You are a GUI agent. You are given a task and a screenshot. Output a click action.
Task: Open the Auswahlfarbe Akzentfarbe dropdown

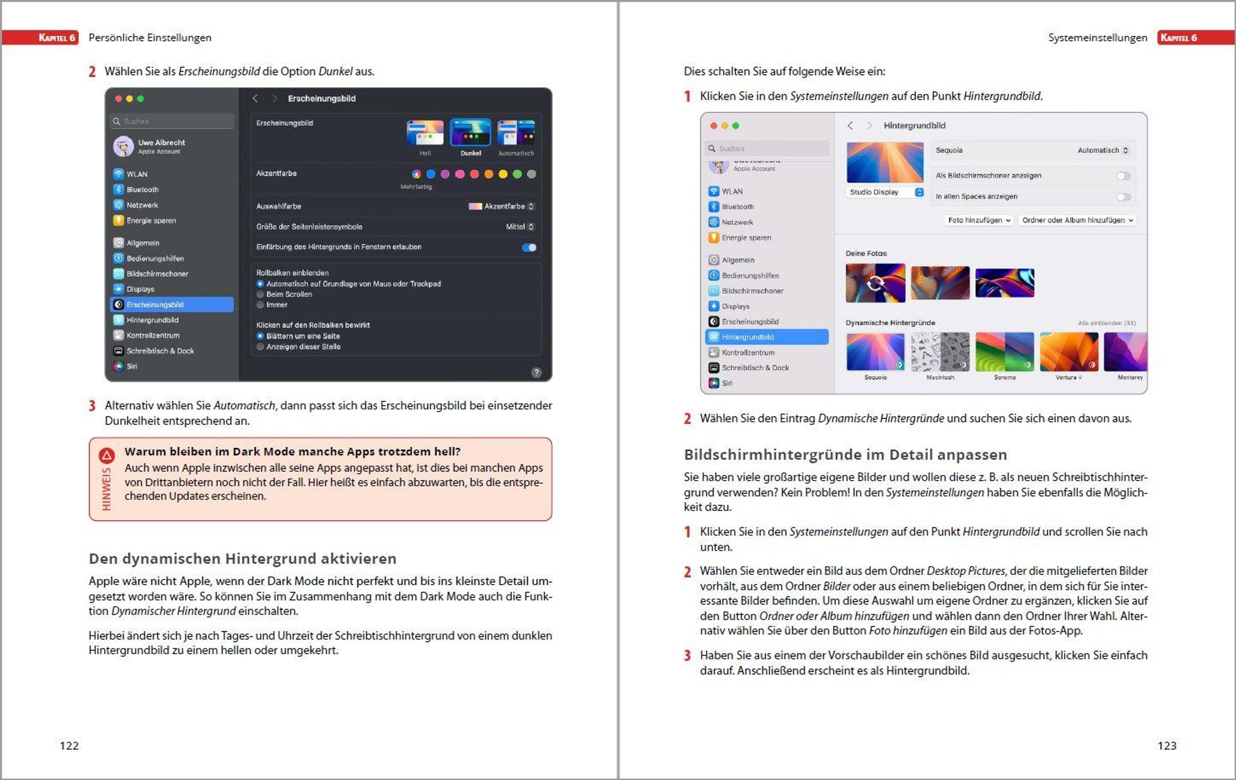tap(502, 206)
